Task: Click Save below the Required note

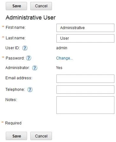Action: click(17, 136)
